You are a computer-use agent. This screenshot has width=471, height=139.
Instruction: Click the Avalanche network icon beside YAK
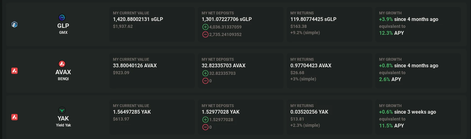(x=14, y=117)
